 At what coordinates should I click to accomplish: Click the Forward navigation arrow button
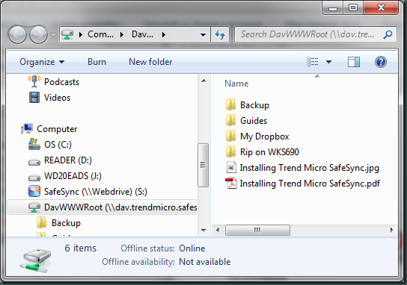[x=39, y=34]
